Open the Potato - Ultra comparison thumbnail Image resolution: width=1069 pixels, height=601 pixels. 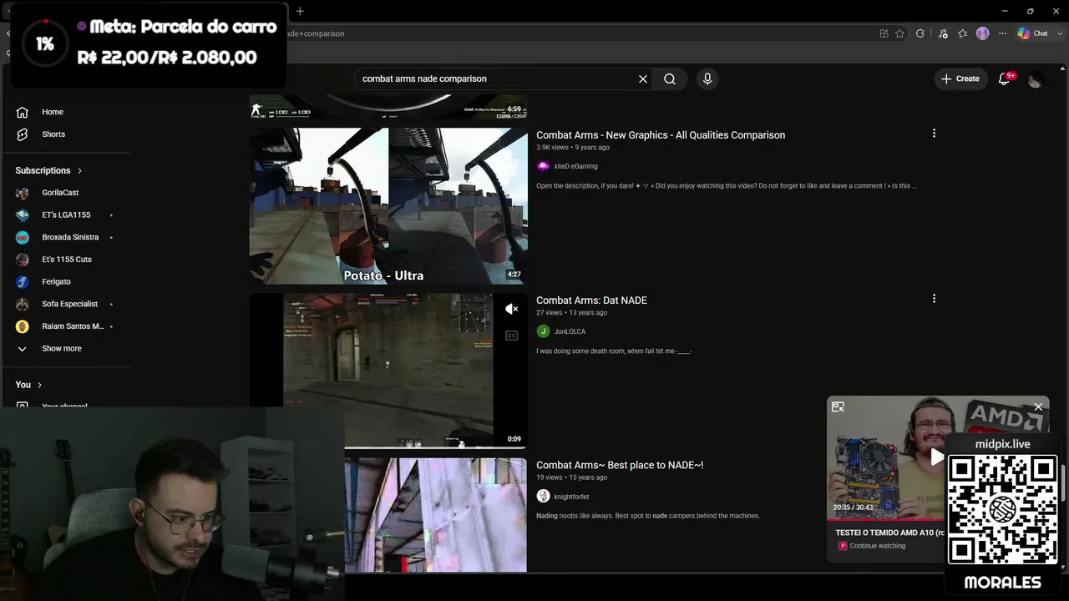[388, 206]
